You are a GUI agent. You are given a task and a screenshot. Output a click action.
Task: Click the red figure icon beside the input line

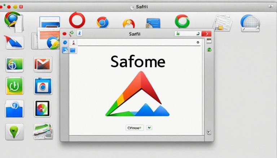pos(74,42)
